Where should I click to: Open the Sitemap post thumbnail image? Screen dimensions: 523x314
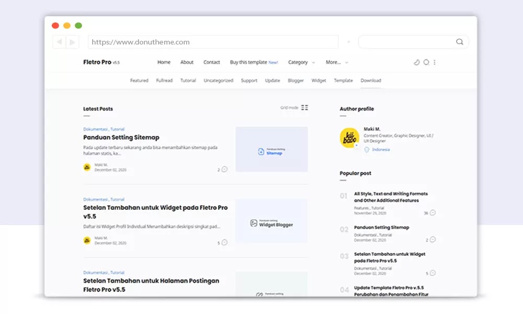(271, 149)
